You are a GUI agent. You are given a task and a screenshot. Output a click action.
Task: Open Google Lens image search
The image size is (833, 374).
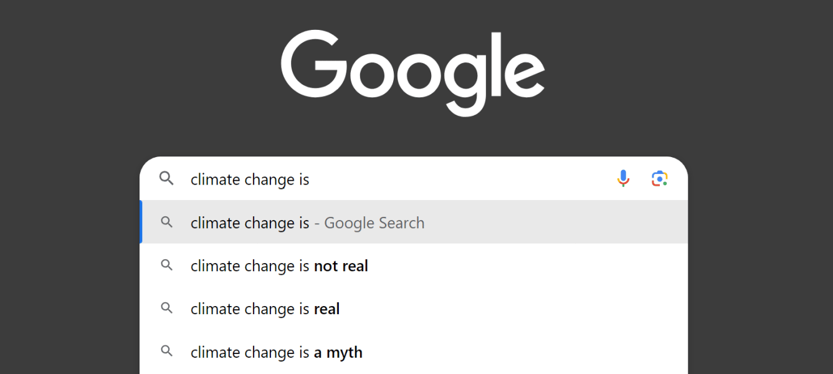coord(659,179)
